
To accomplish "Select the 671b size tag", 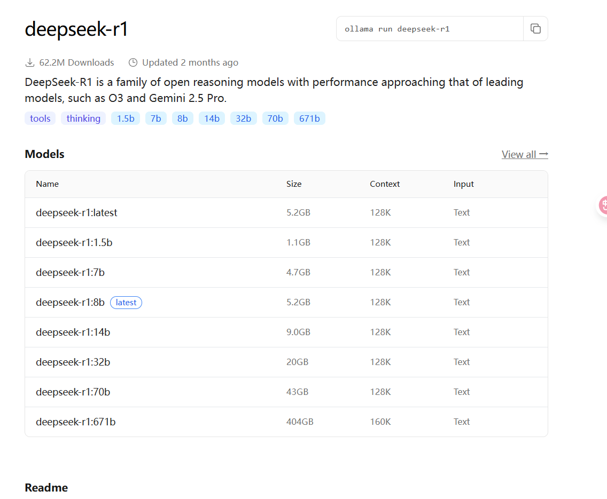I will pos(309,118).
